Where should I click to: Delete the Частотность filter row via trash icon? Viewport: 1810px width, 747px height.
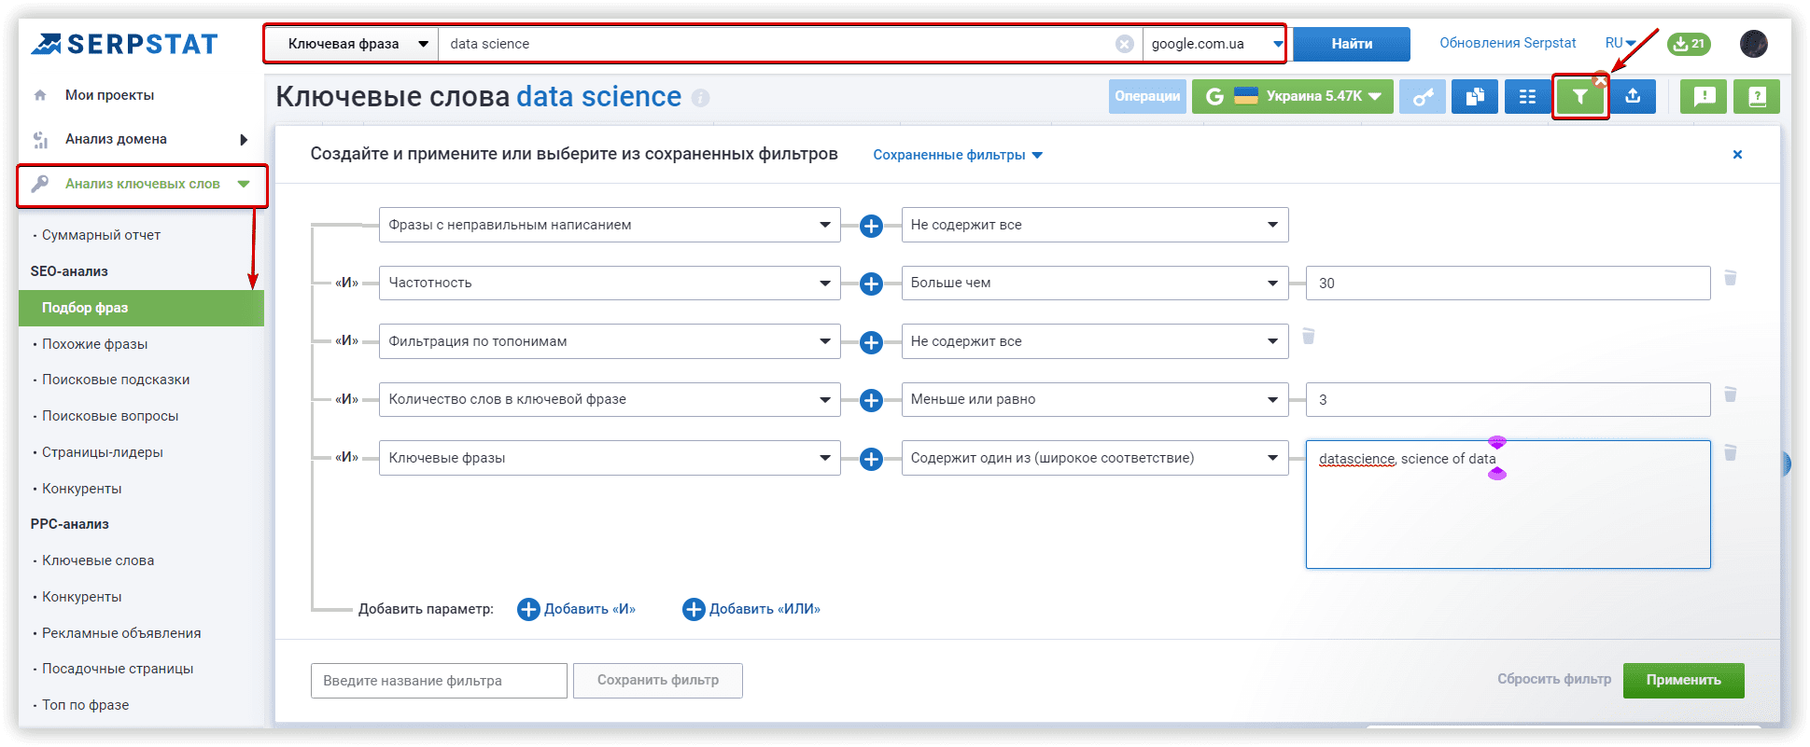(1730, 279)
